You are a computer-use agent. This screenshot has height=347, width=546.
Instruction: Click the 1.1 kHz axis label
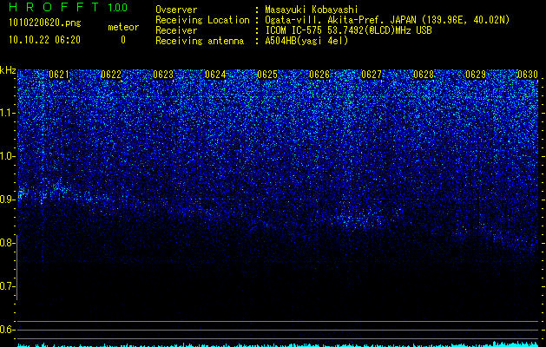click(7, 113)
